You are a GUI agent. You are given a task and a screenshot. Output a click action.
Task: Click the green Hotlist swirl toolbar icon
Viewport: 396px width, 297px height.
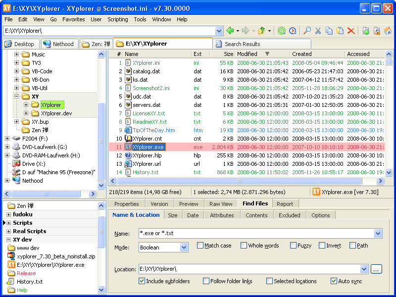click(x=281, y=31)
